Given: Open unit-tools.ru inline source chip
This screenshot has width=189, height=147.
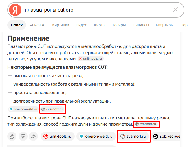Looking at the screenshot, I should pyautogui.click(x=90, y=59).
